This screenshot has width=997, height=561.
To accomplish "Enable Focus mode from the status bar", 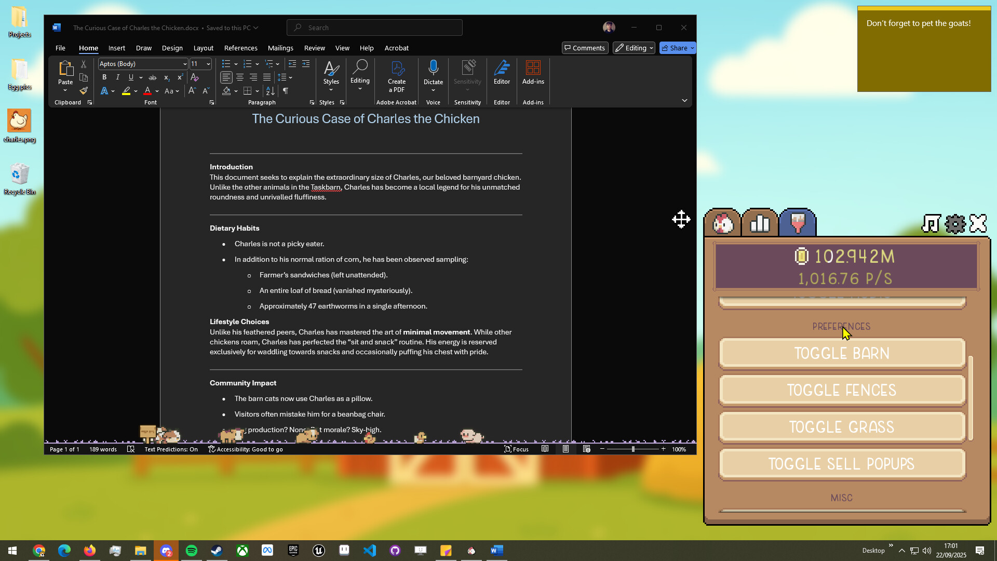I will 516,449.
